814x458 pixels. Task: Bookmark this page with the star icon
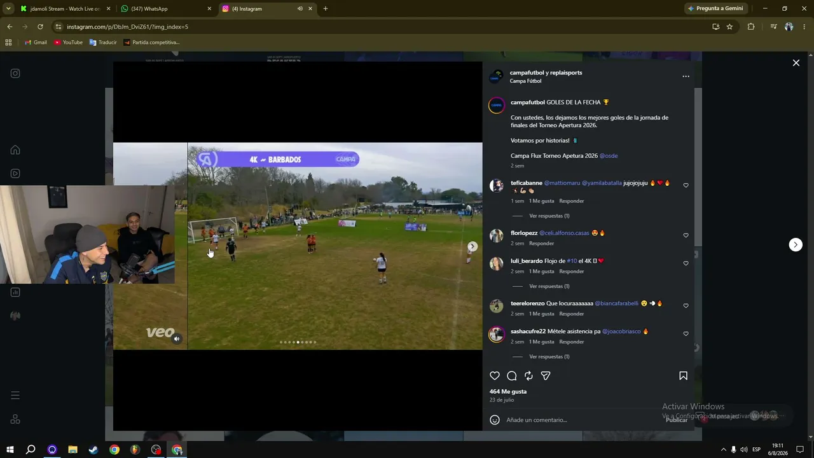point(729,27)
